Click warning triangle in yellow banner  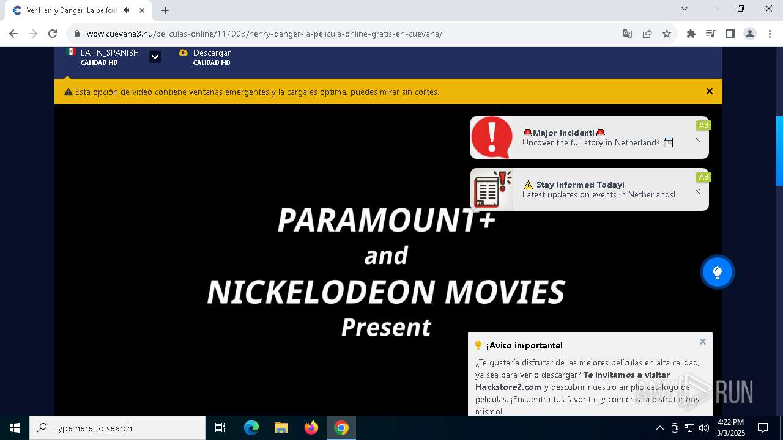[x=69, y=92]
